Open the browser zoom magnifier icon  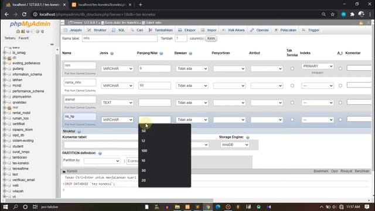(323, 14)
